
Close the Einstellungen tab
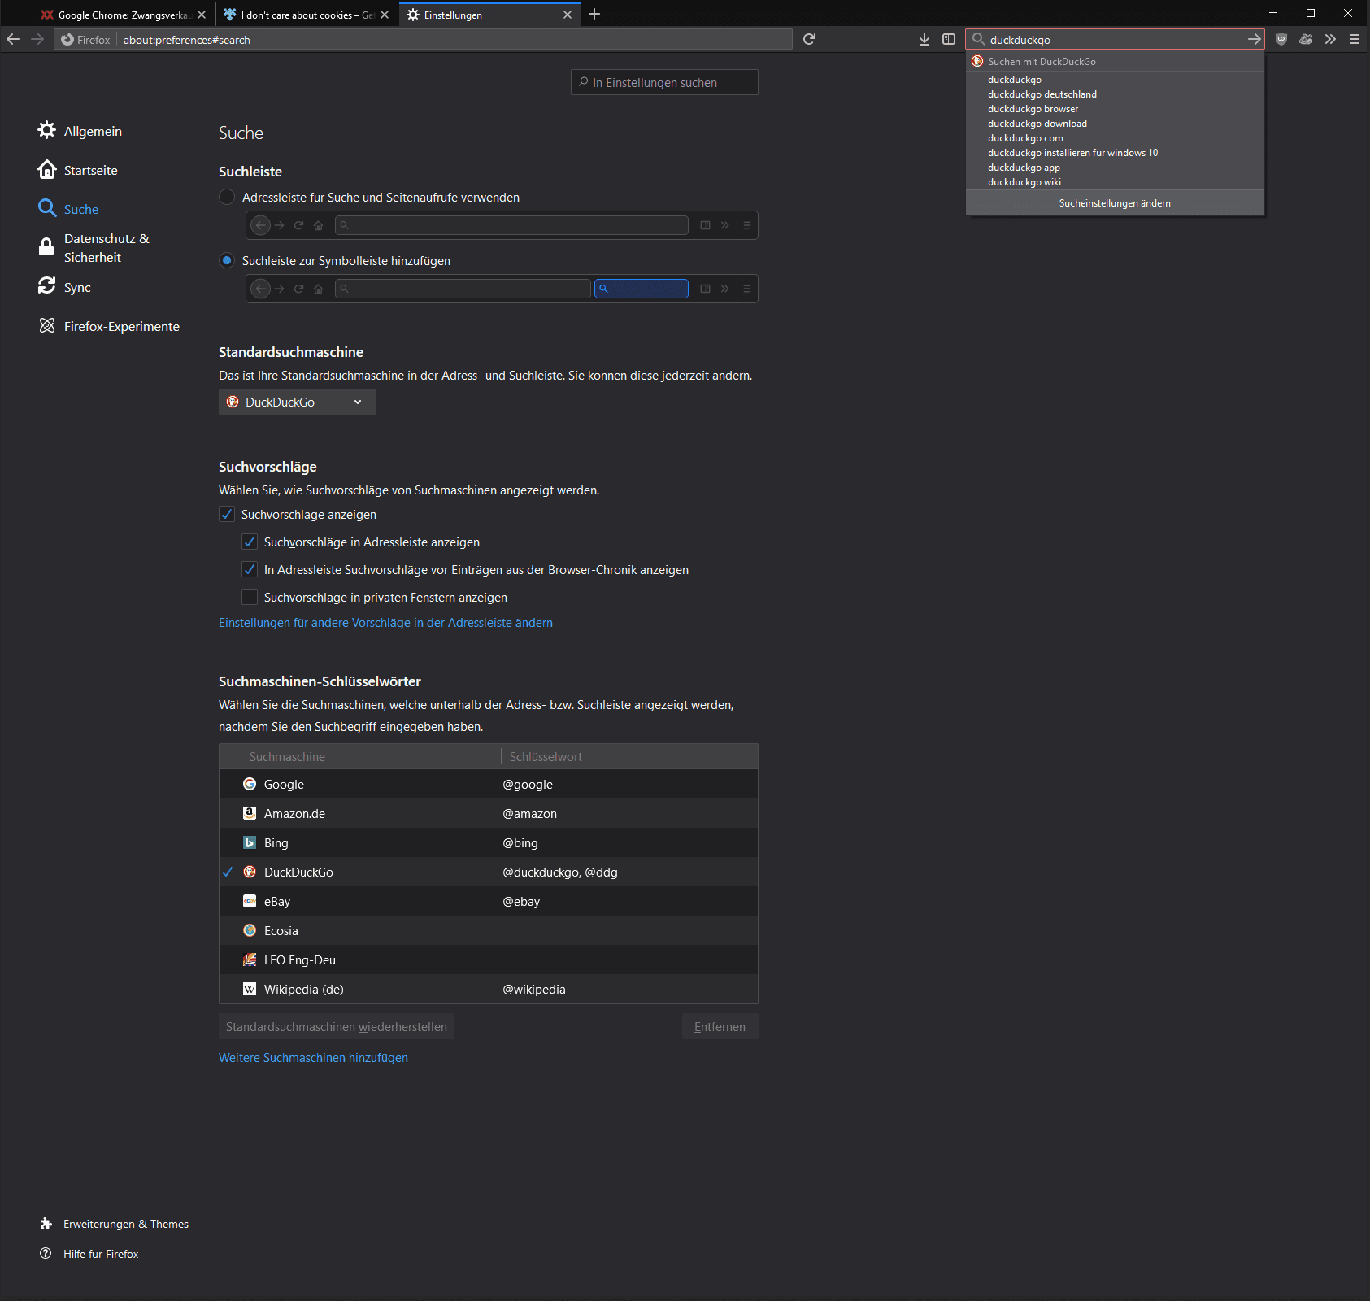568,15
